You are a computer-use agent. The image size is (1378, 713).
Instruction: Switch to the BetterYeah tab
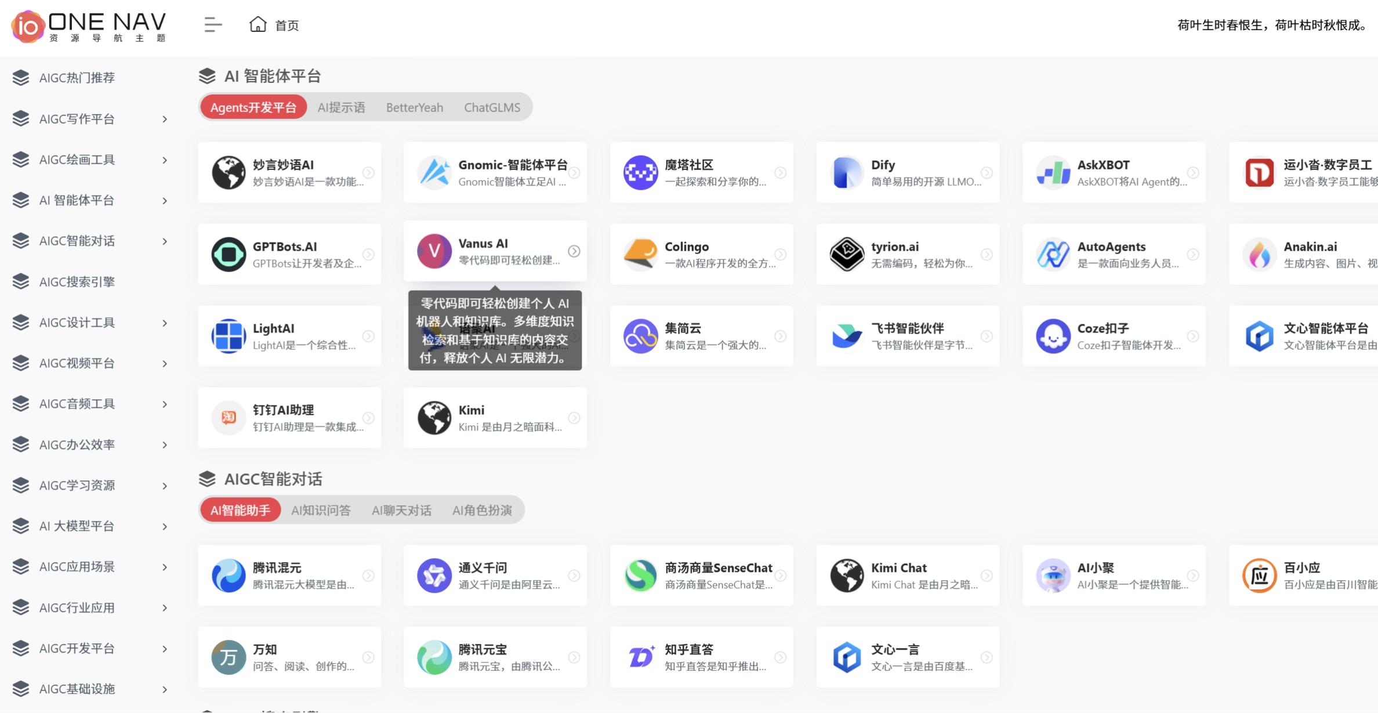[x=415, y=107]
